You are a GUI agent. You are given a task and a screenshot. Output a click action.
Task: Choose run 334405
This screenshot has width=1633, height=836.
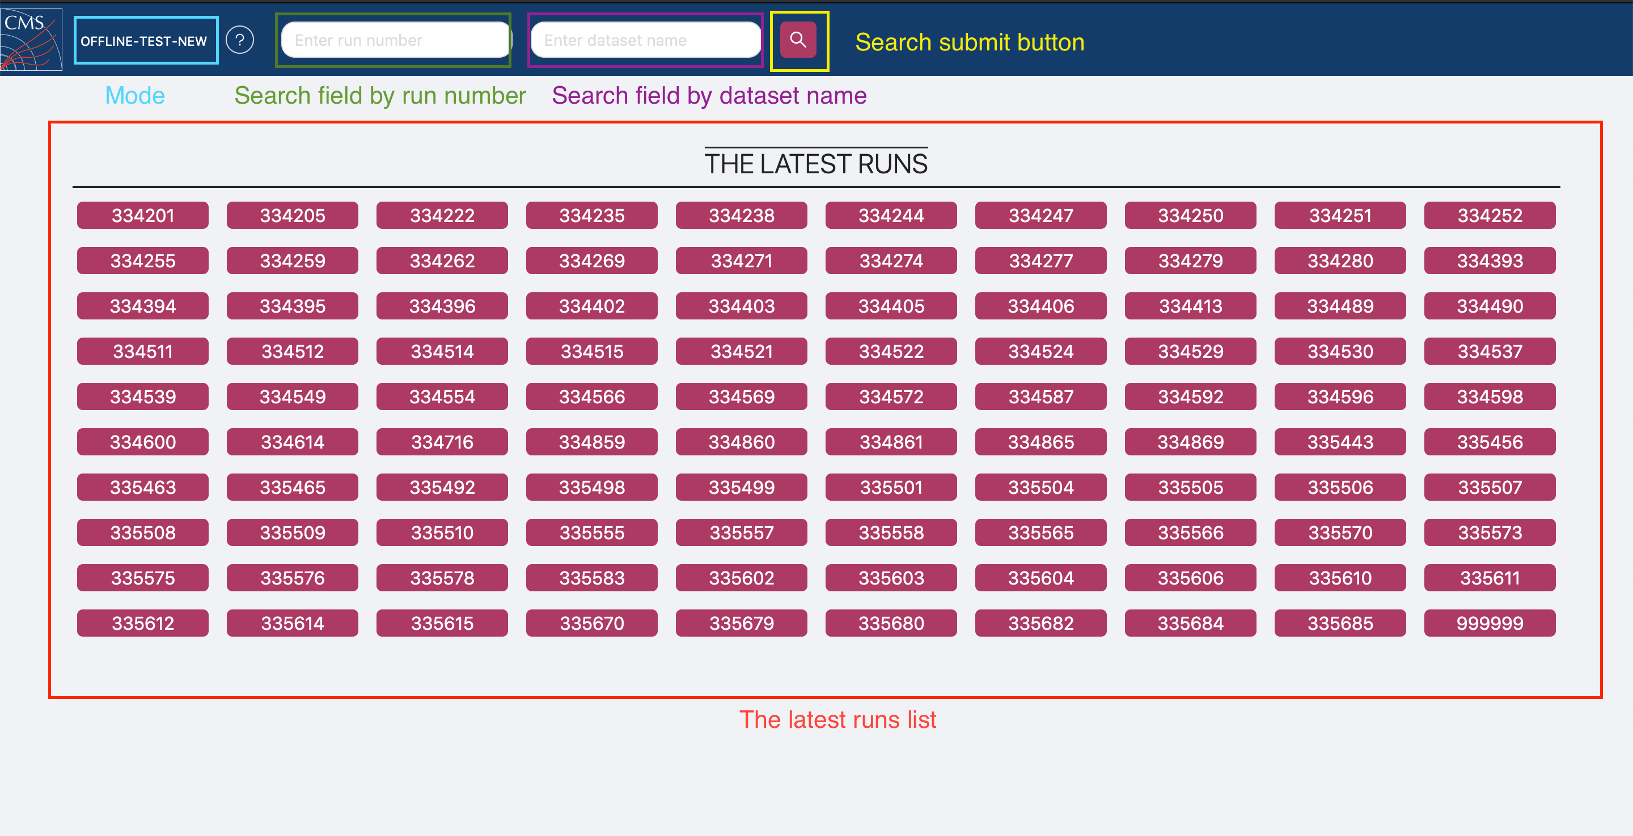click(x=891, y=306)
